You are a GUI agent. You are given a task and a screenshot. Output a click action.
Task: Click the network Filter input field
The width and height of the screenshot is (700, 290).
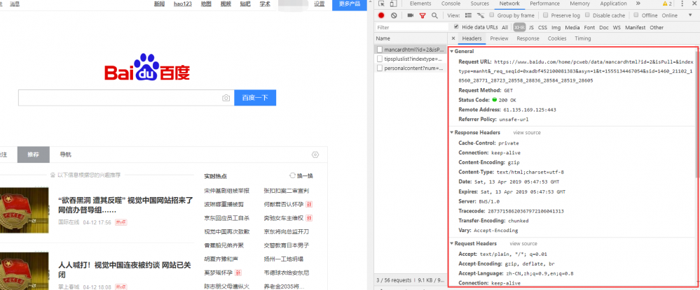(411, 27)
